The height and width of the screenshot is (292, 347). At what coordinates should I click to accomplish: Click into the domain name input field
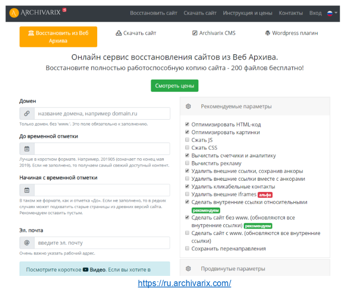point(102,113)
